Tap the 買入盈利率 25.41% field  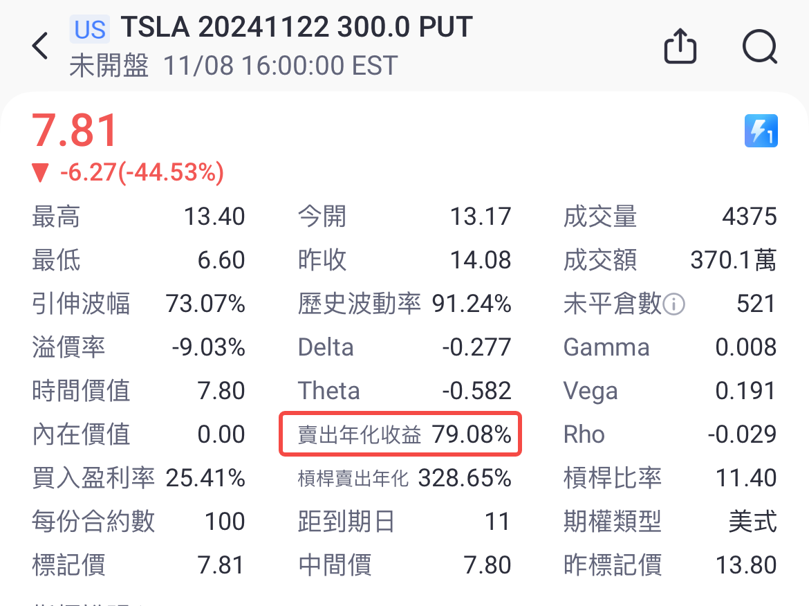138,478
